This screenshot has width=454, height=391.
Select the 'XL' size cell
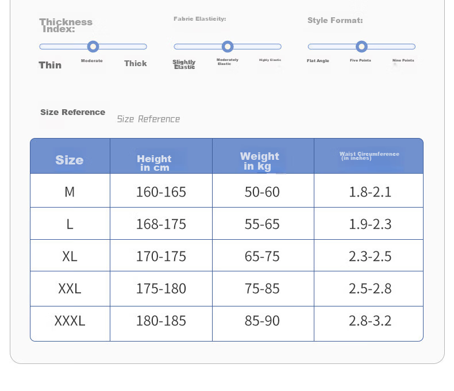point(70,256)
